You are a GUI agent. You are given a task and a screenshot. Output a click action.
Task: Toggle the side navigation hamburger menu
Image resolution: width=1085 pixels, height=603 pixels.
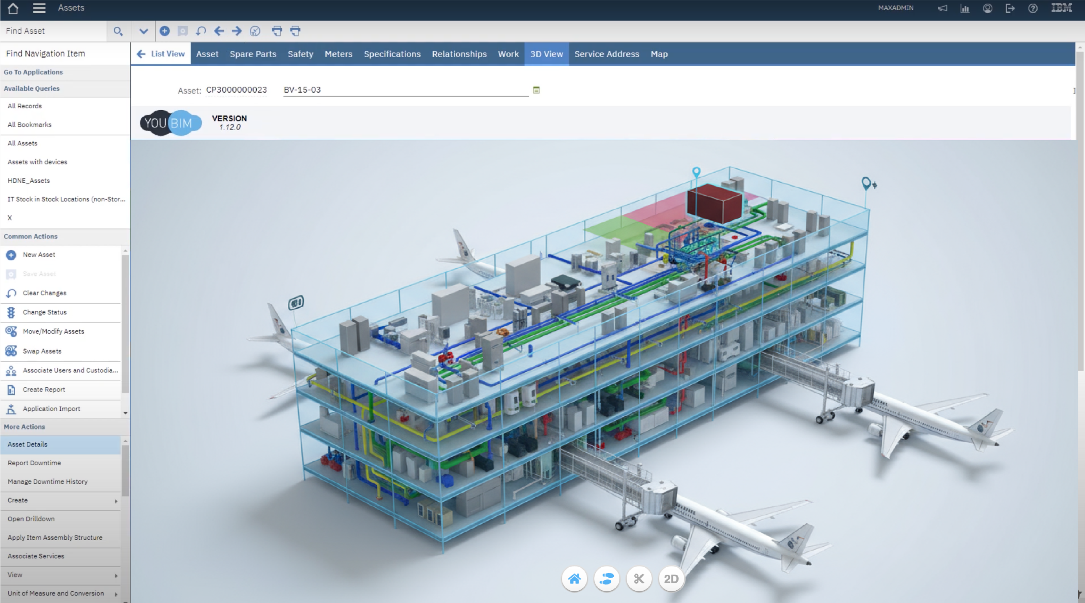coord(39,8)
